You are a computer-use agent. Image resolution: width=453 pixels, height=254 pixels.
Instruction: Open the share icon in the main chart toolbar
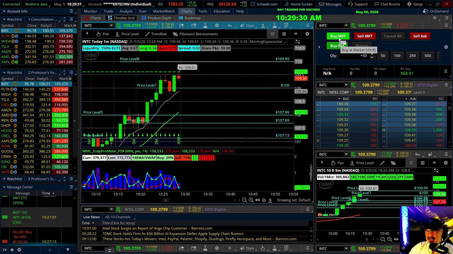[x=182, y=25]
